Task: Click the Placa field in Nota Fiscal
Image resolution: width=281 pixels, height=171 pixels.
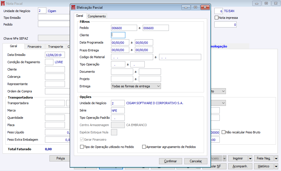Action: (x=55, y=125)
